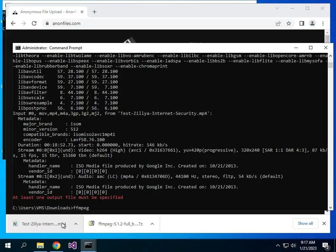Open the Chrome tab search chevron
Screen dimensions: 336x252
click(x=277, y=8)
